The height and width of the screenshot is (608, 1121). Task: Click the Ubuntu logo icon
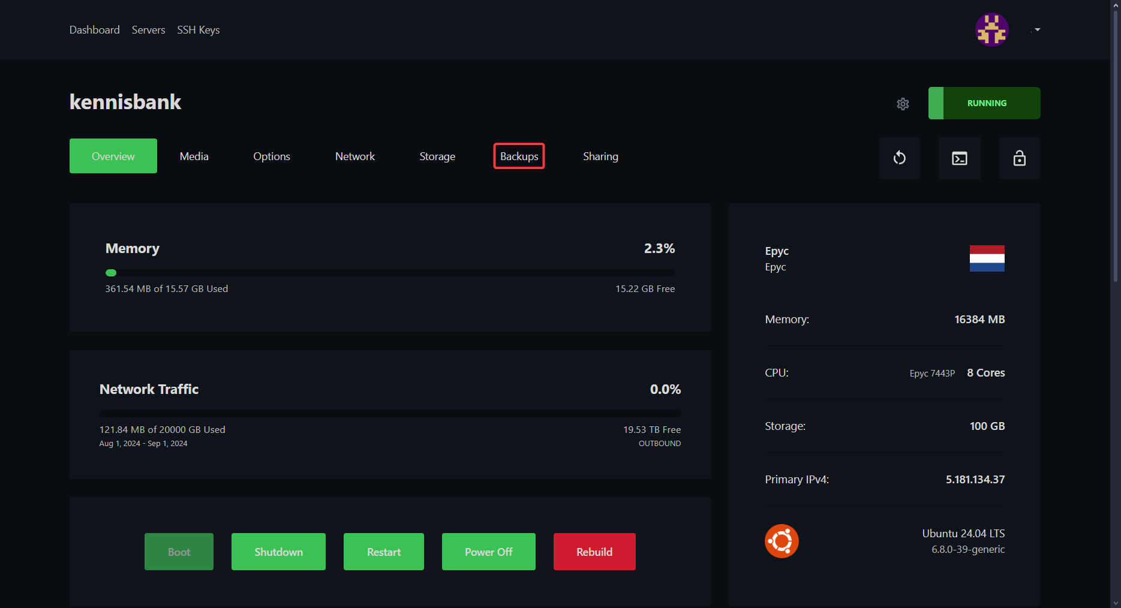782,541
